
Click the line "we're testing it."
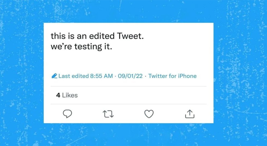pyautogui.click(x=81, y=46)
